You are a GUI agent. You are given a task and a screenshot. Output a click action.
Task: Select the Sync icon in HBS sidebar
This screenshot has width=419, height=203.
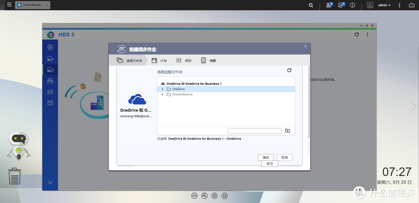(50, 70)
